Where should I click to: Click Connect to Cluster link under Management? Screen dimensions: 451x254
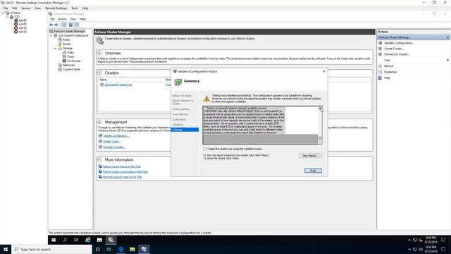[114, 147]
